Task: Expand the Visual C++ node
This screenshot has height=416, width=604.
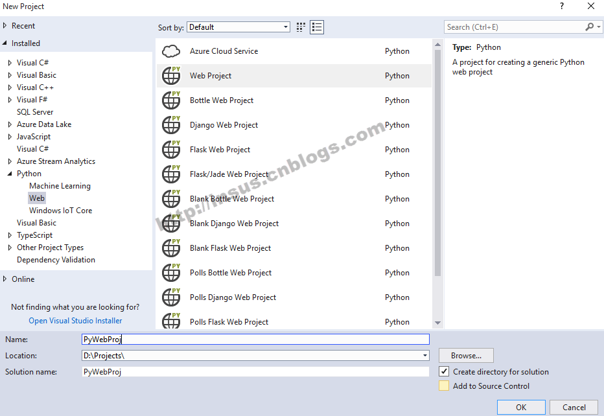Action: click(10, 87)
